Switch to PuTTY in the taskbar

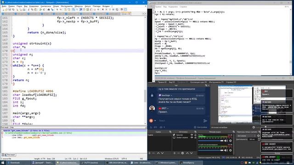tap(92, 163)
